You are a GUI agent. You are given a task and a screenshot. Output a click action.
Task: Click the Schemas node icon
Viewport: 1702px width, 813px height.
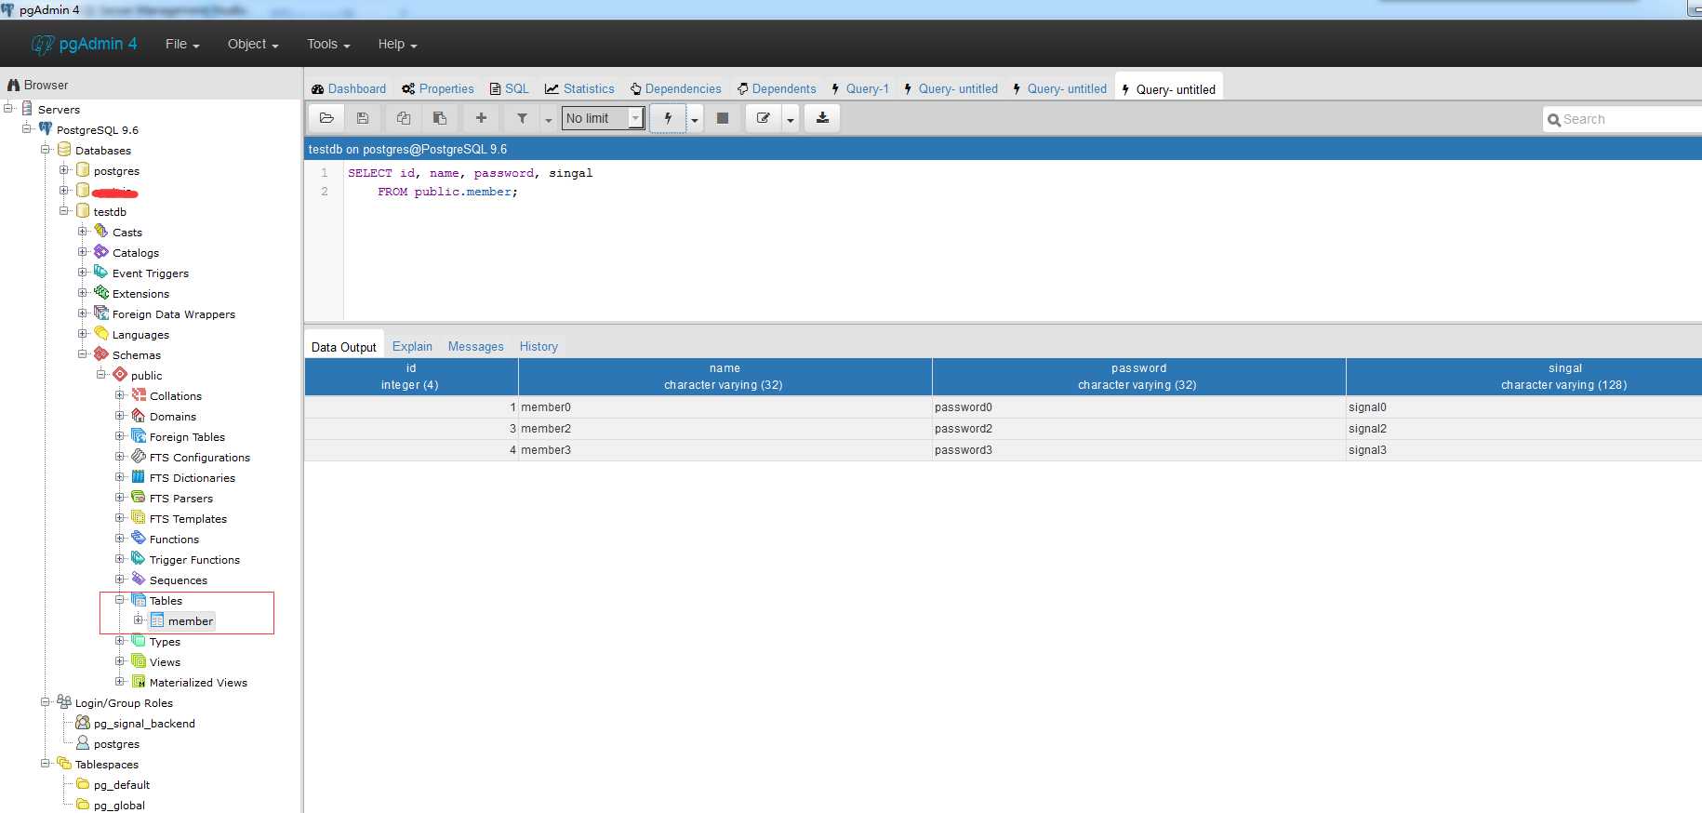pos(101,353)
